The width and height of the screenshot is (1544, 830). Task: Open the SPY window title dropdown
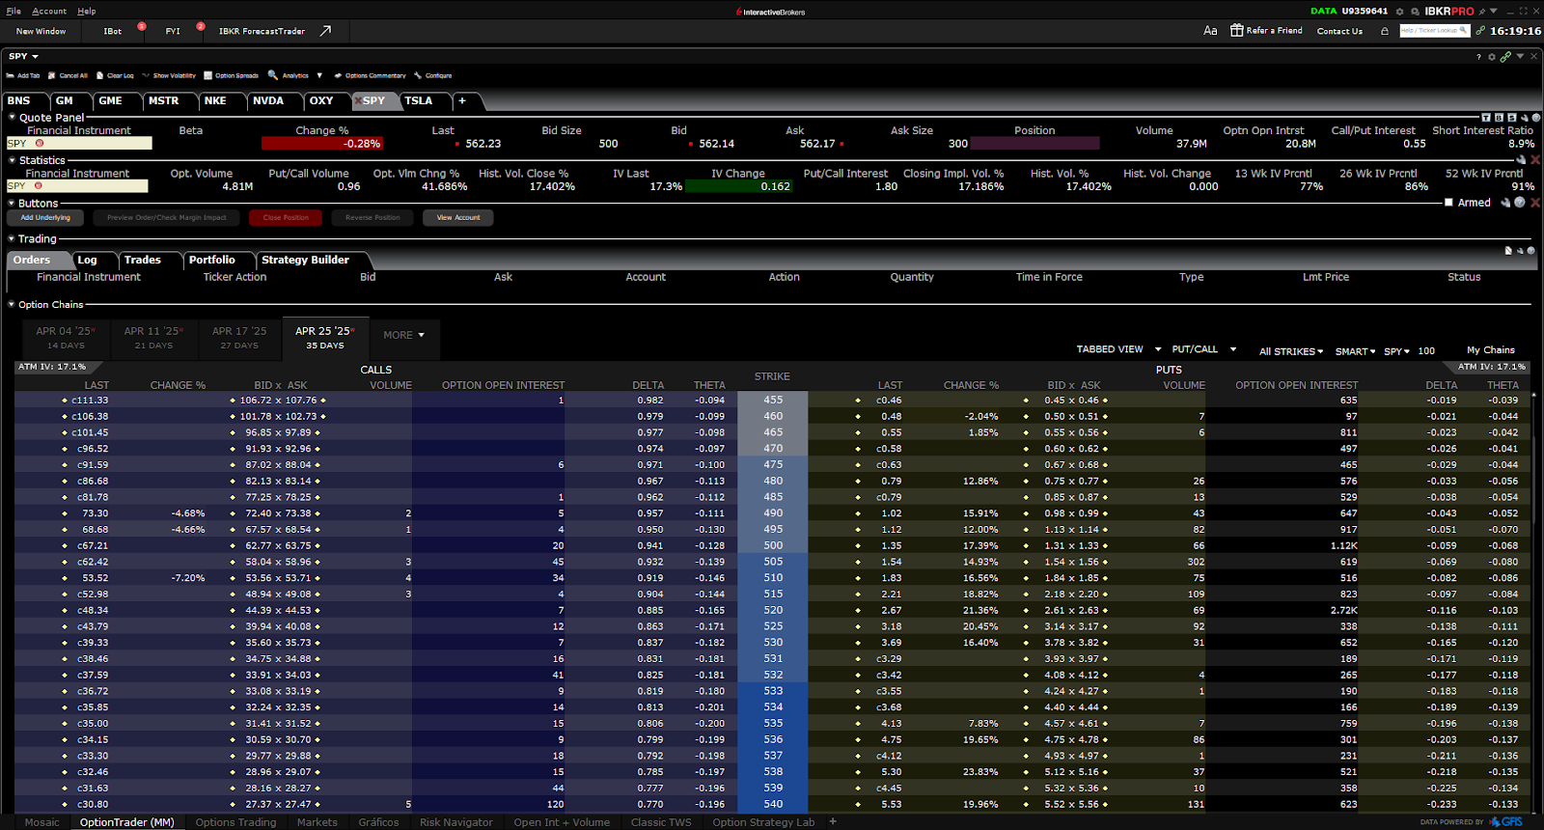[x=35, y=57]
